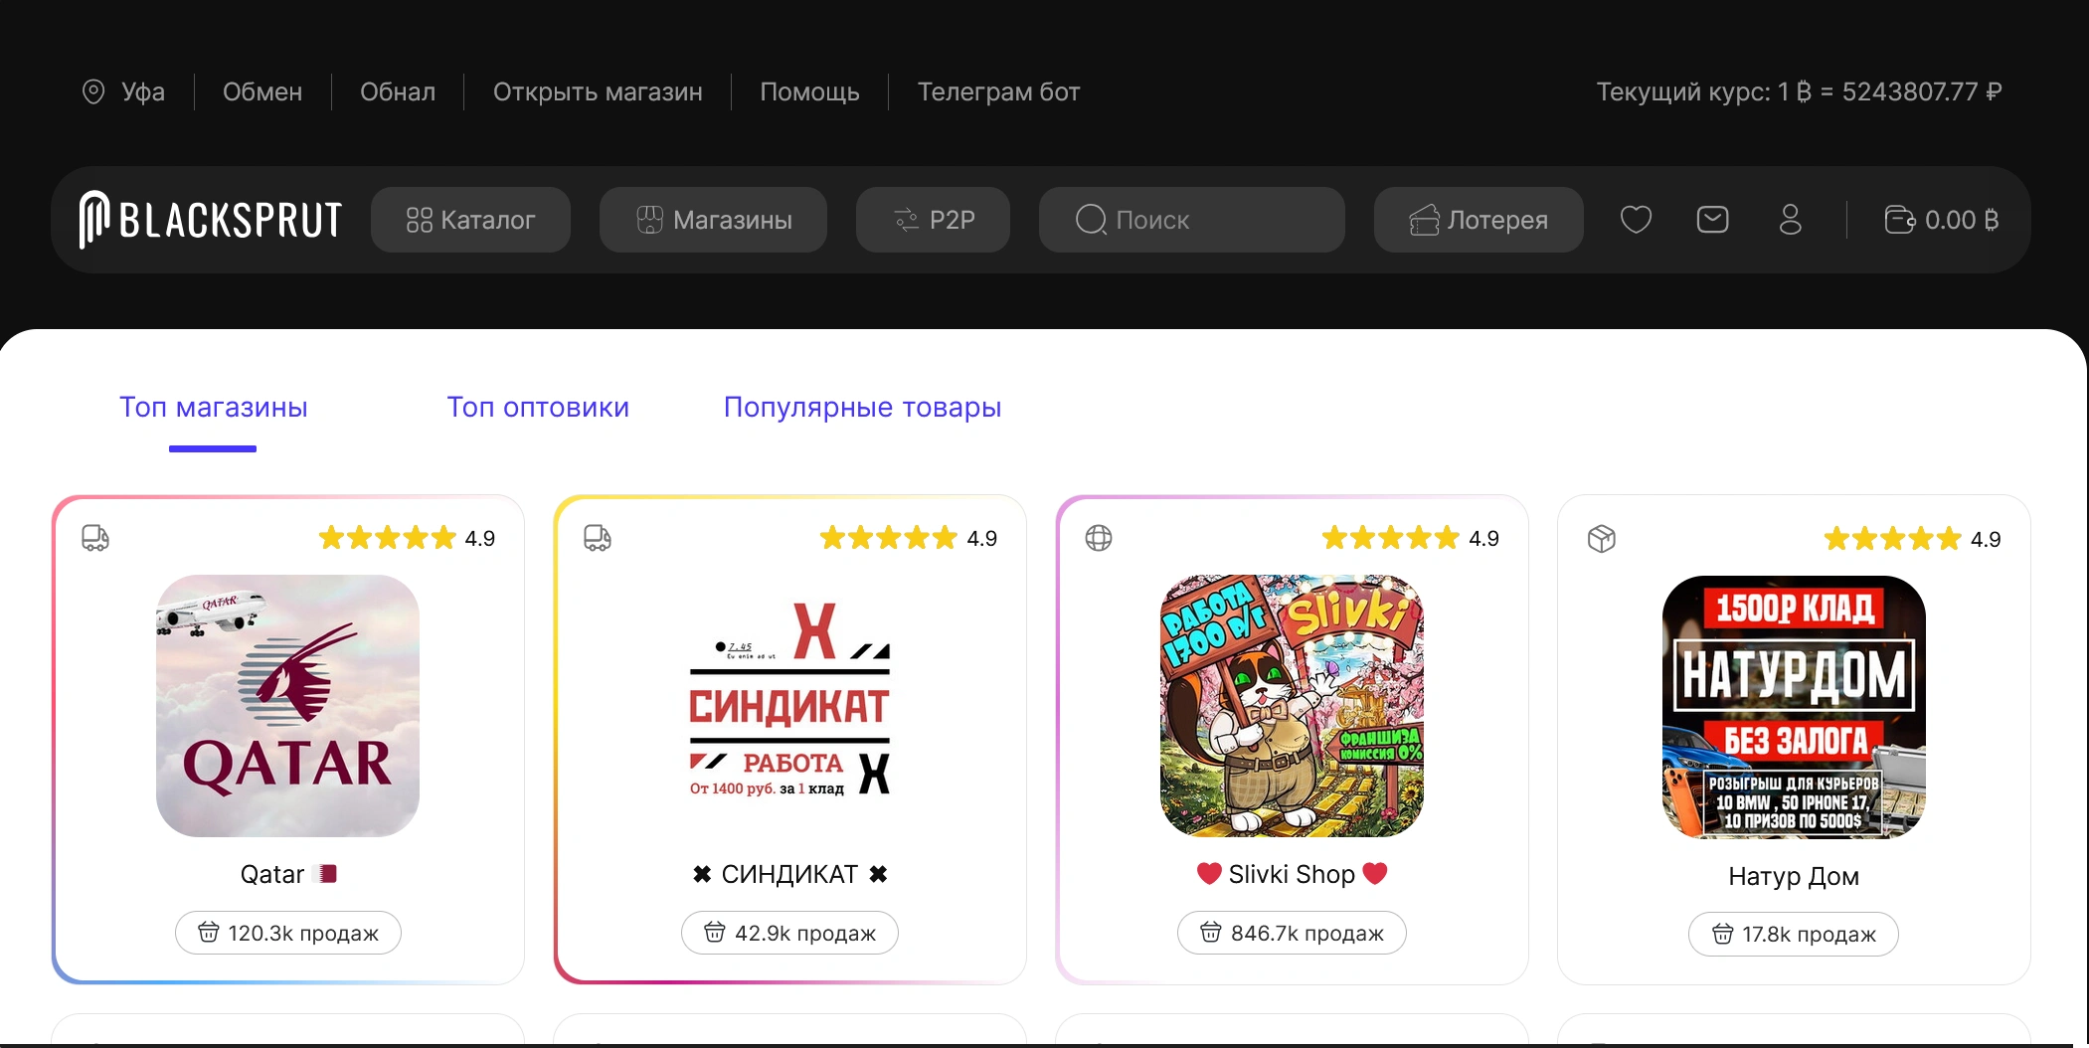Open the Магазины button
This screenshot has height=1048, width=2089.
(x=713, y=220)
